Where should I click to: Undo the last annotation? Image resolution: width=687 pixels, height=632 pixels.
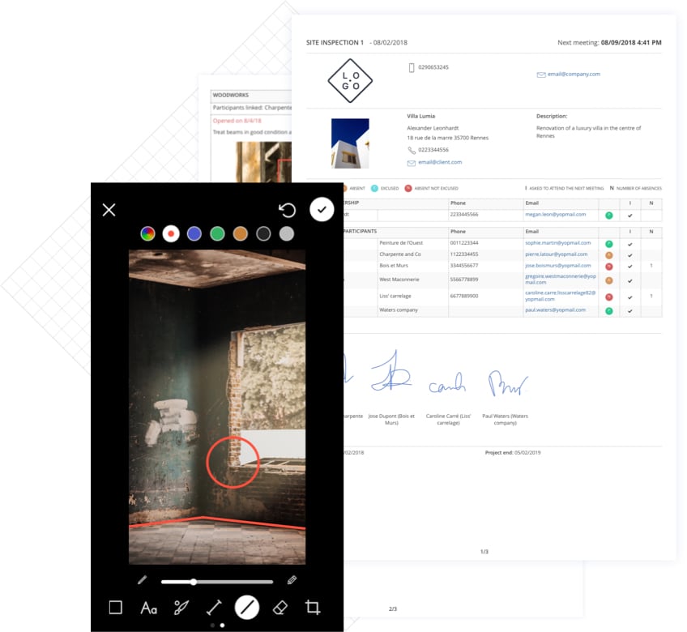point(288,210)
